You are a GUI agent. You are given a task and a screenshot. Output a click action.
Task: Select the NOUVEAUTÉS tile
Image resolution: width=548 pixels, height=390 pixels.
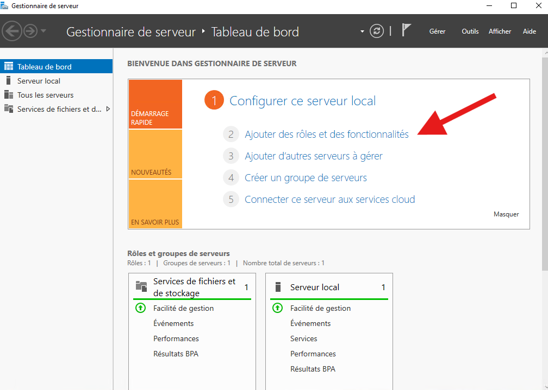point(155,155)
